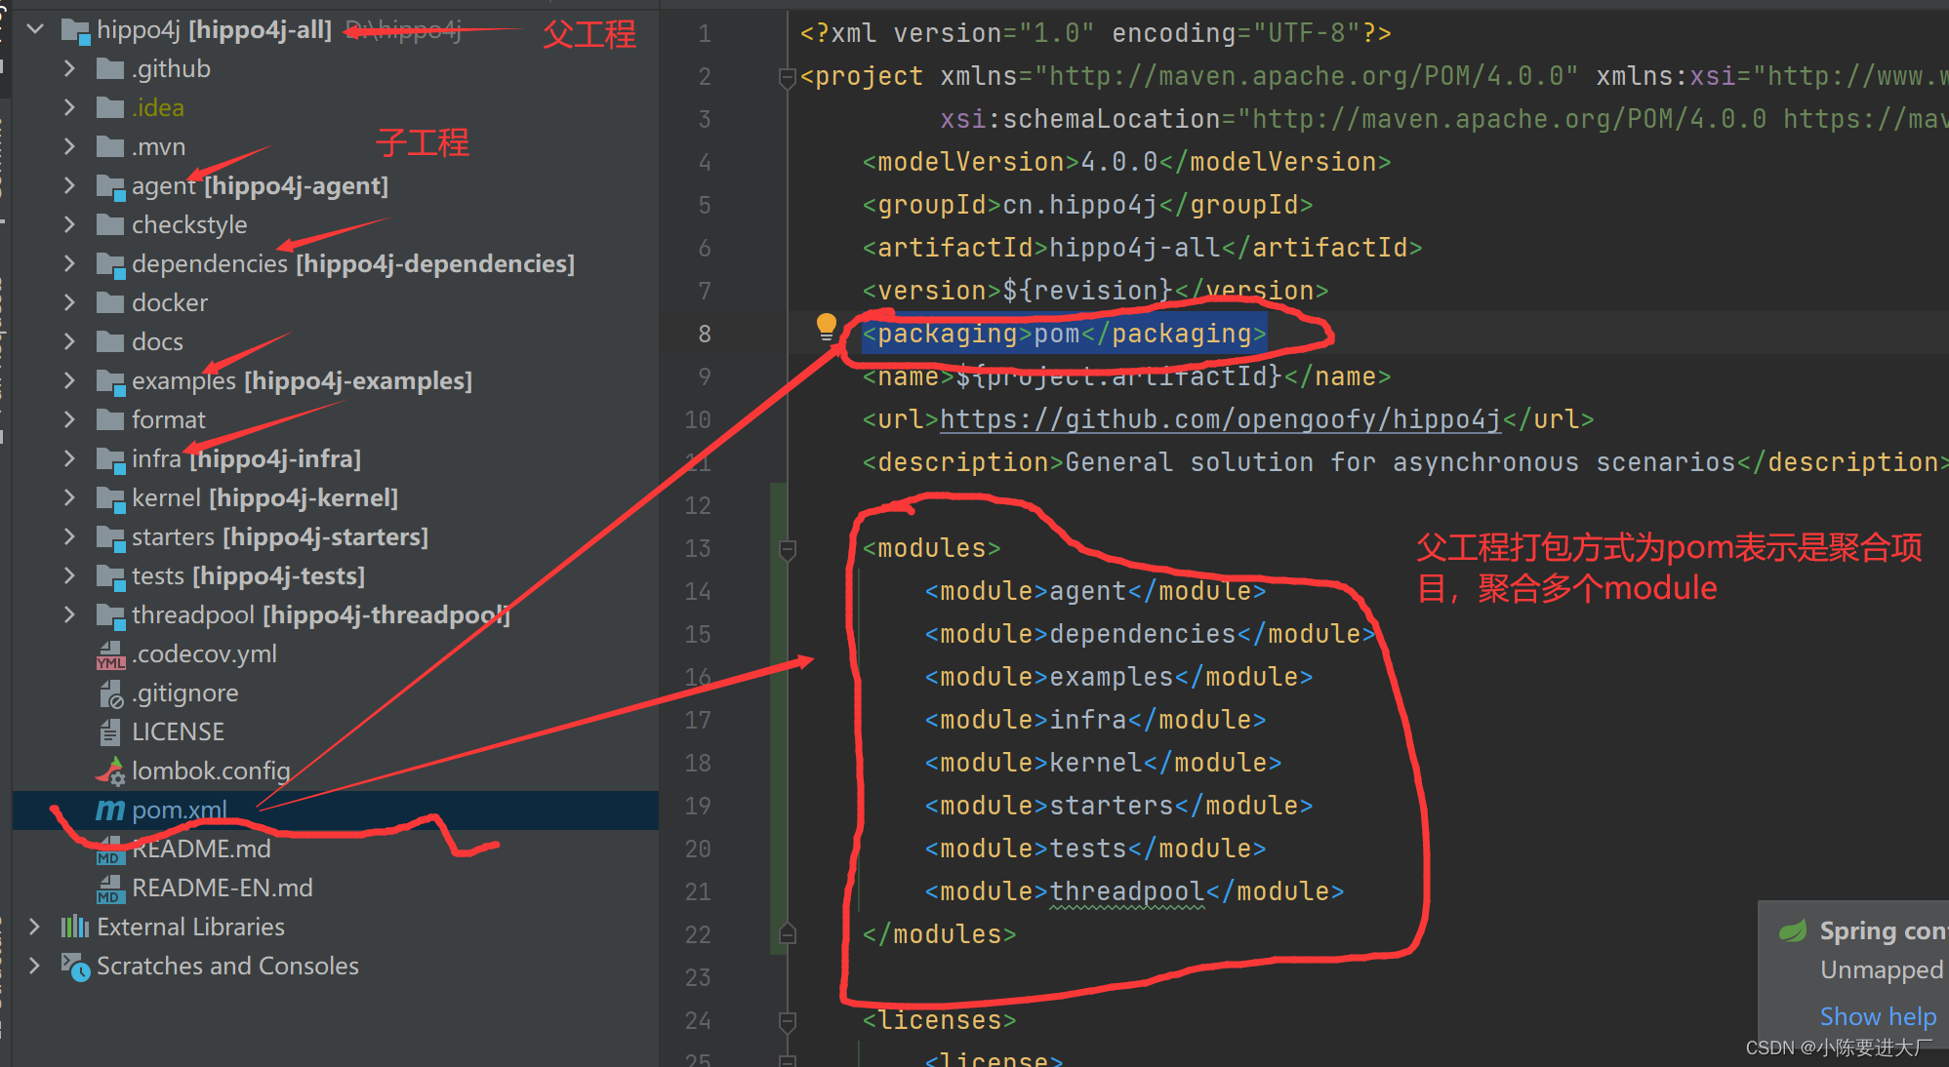Fold the modules block at line 13
1949x1067 pixels.
point(788,549)
